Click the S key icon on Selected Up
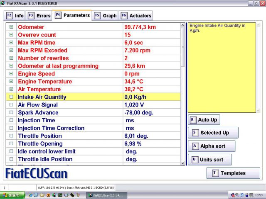Viewport: 266px width, 199px height. [x=195, y=133]
